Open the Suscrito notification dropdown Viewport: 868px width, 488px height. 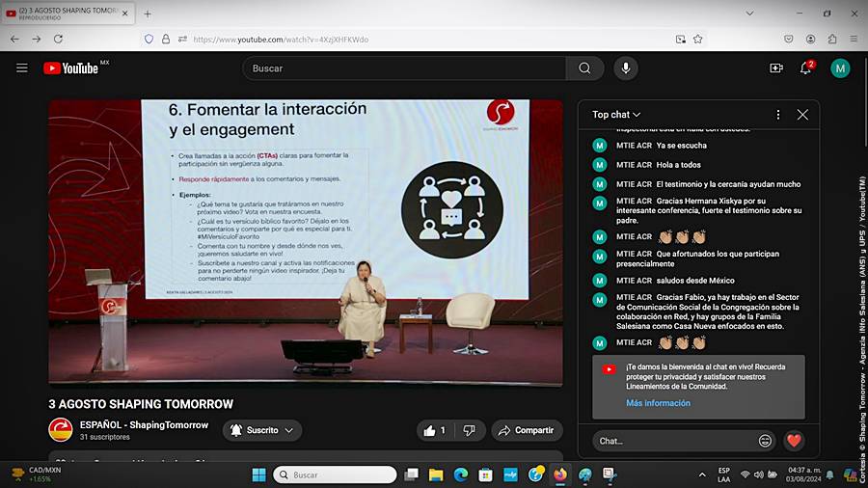coord(261,430)
